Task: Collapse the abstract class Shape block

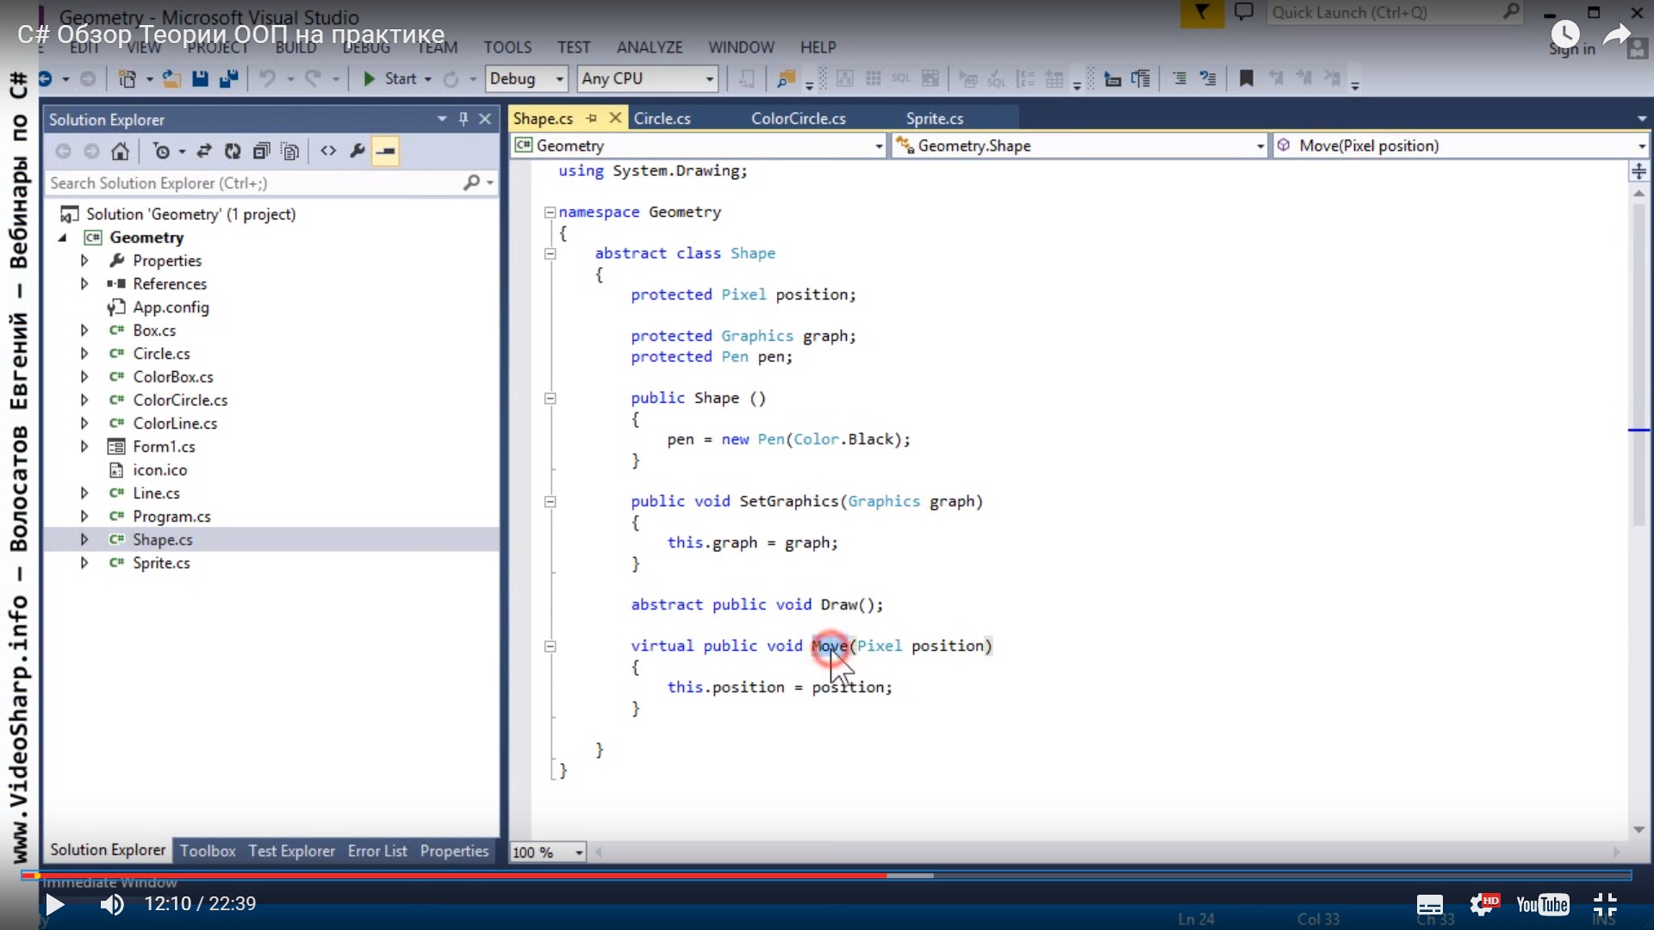Action: coord(550,253)
